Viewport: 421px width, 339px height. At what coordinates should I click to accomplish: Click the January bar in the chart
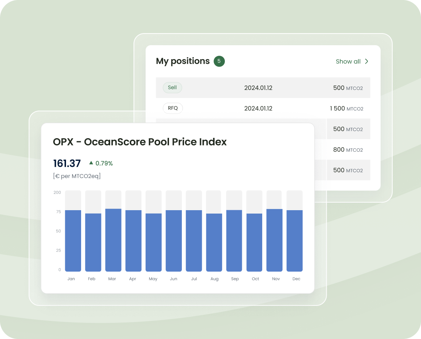point(73,240)
